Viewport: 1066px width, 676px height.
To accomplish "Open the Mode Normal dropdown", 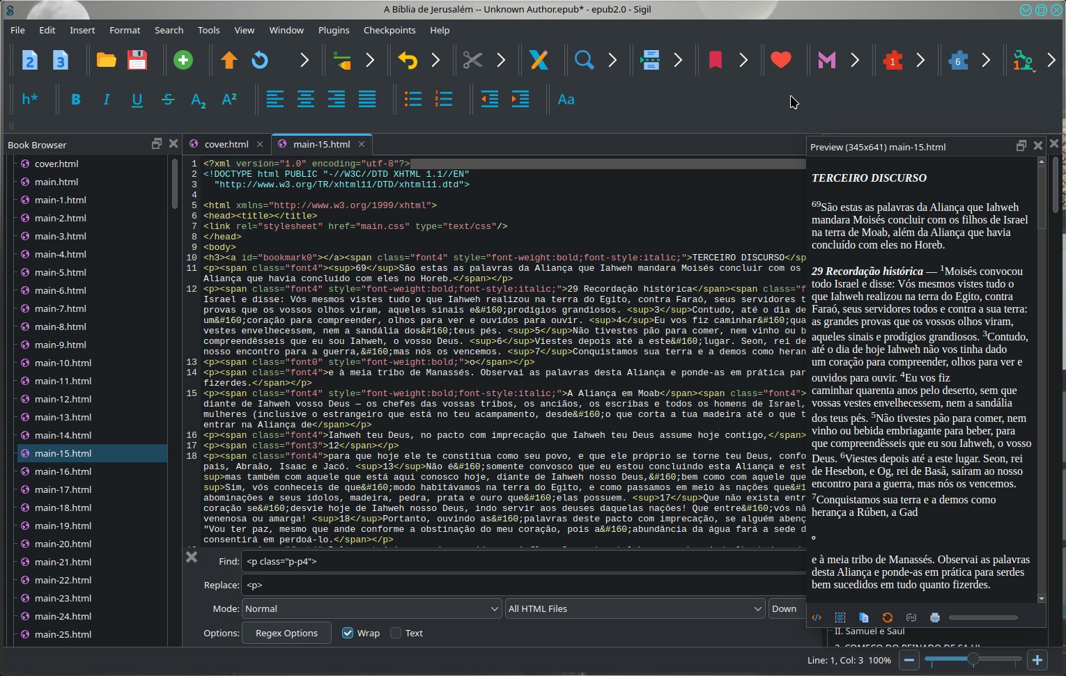I will (372, 608).
